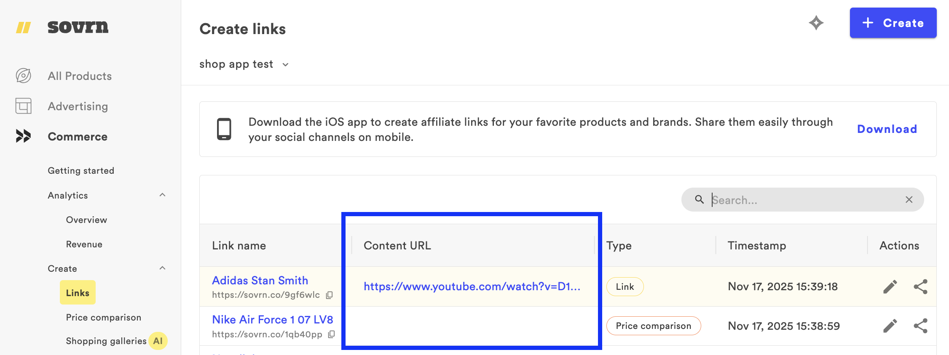The height and width of the screenshot is (355, 949).
Task: Click the Download link
Action: [x=887, y=129]
